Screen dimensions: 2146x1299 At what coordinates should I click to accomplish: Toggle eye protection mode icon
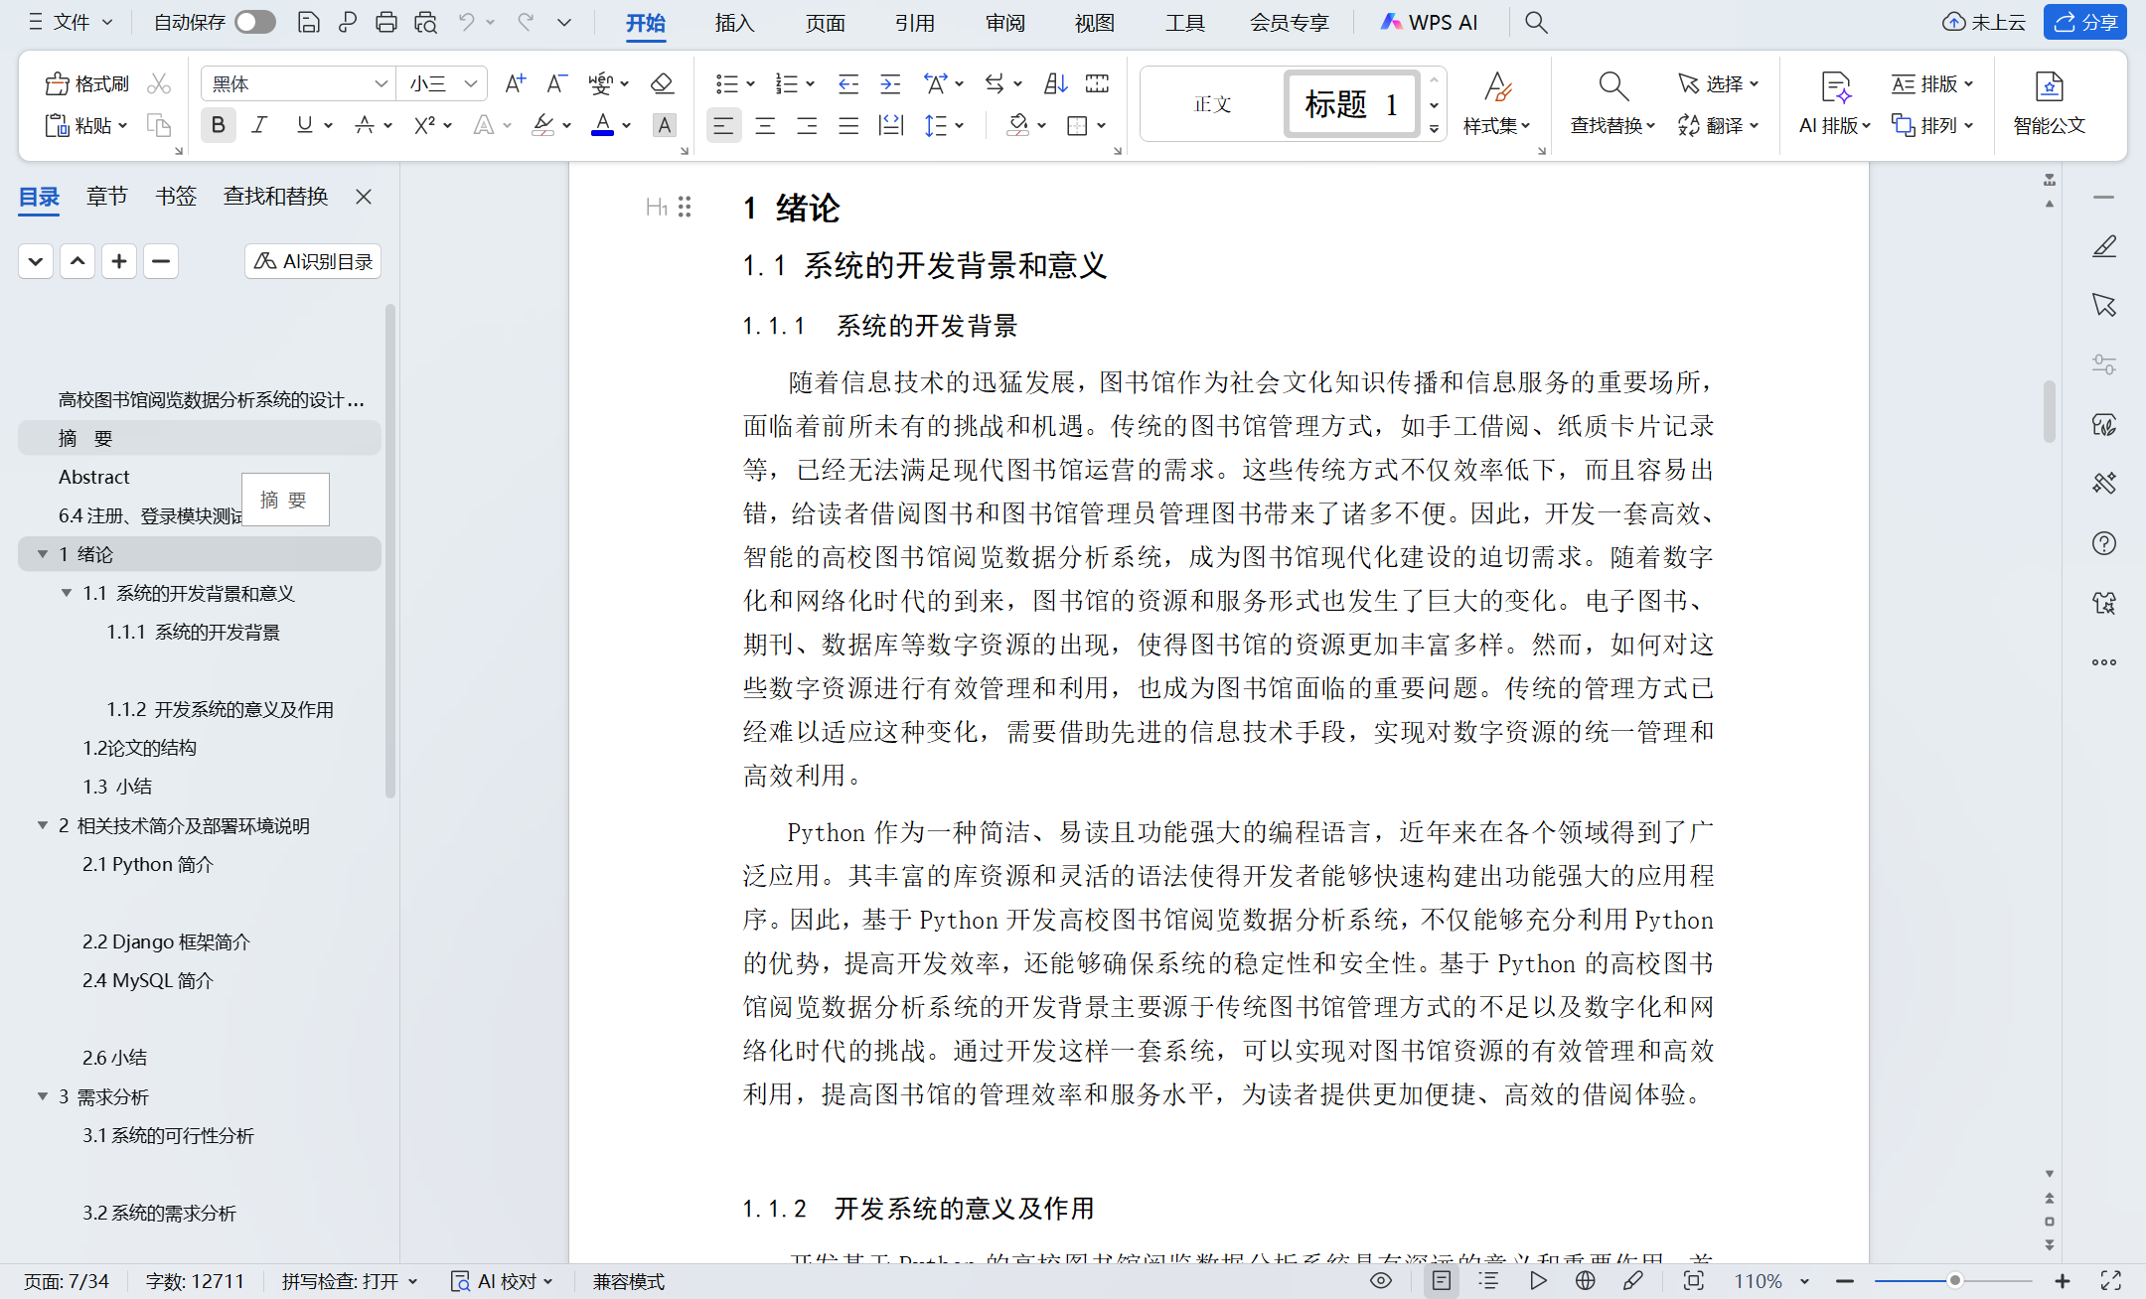1381,1281
